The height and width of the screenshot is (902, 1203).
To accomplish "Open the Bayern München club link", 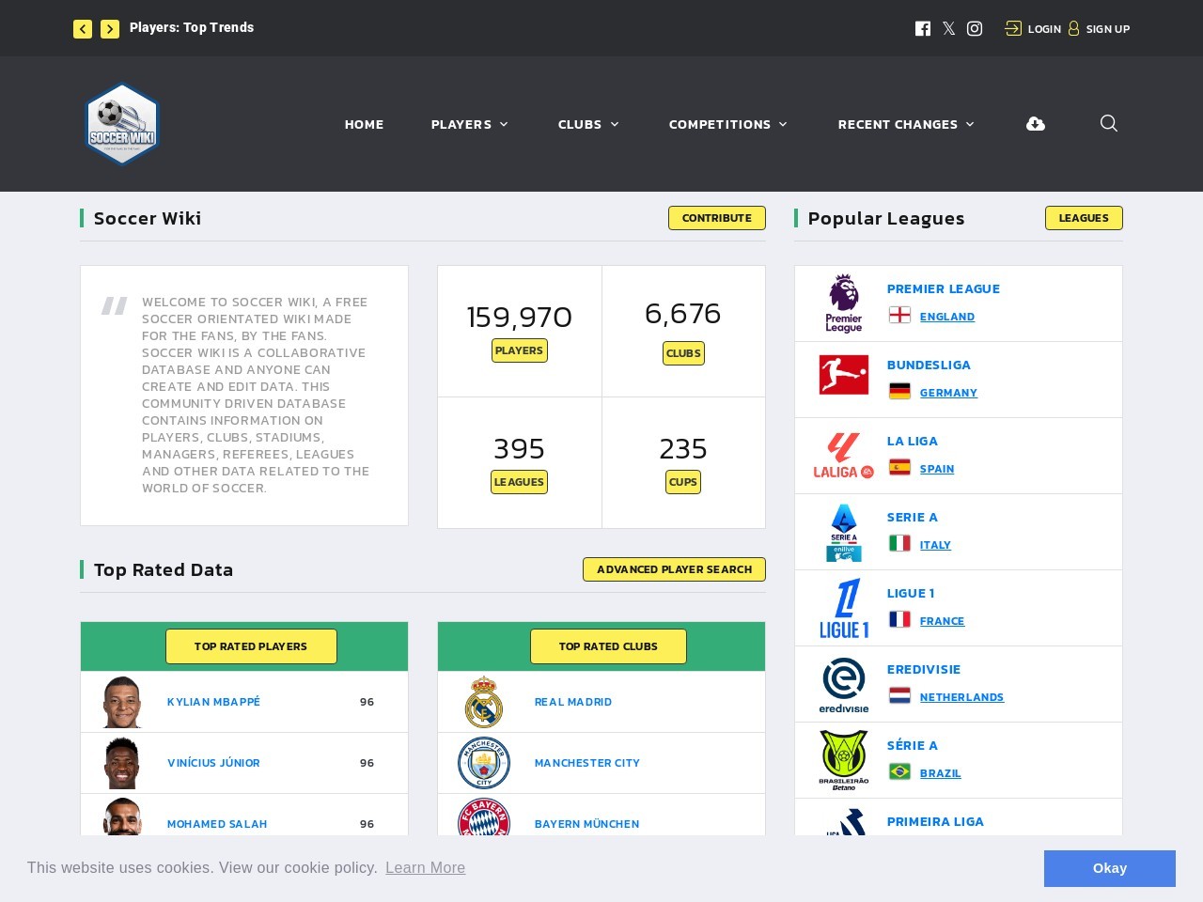I will (586, 824).
